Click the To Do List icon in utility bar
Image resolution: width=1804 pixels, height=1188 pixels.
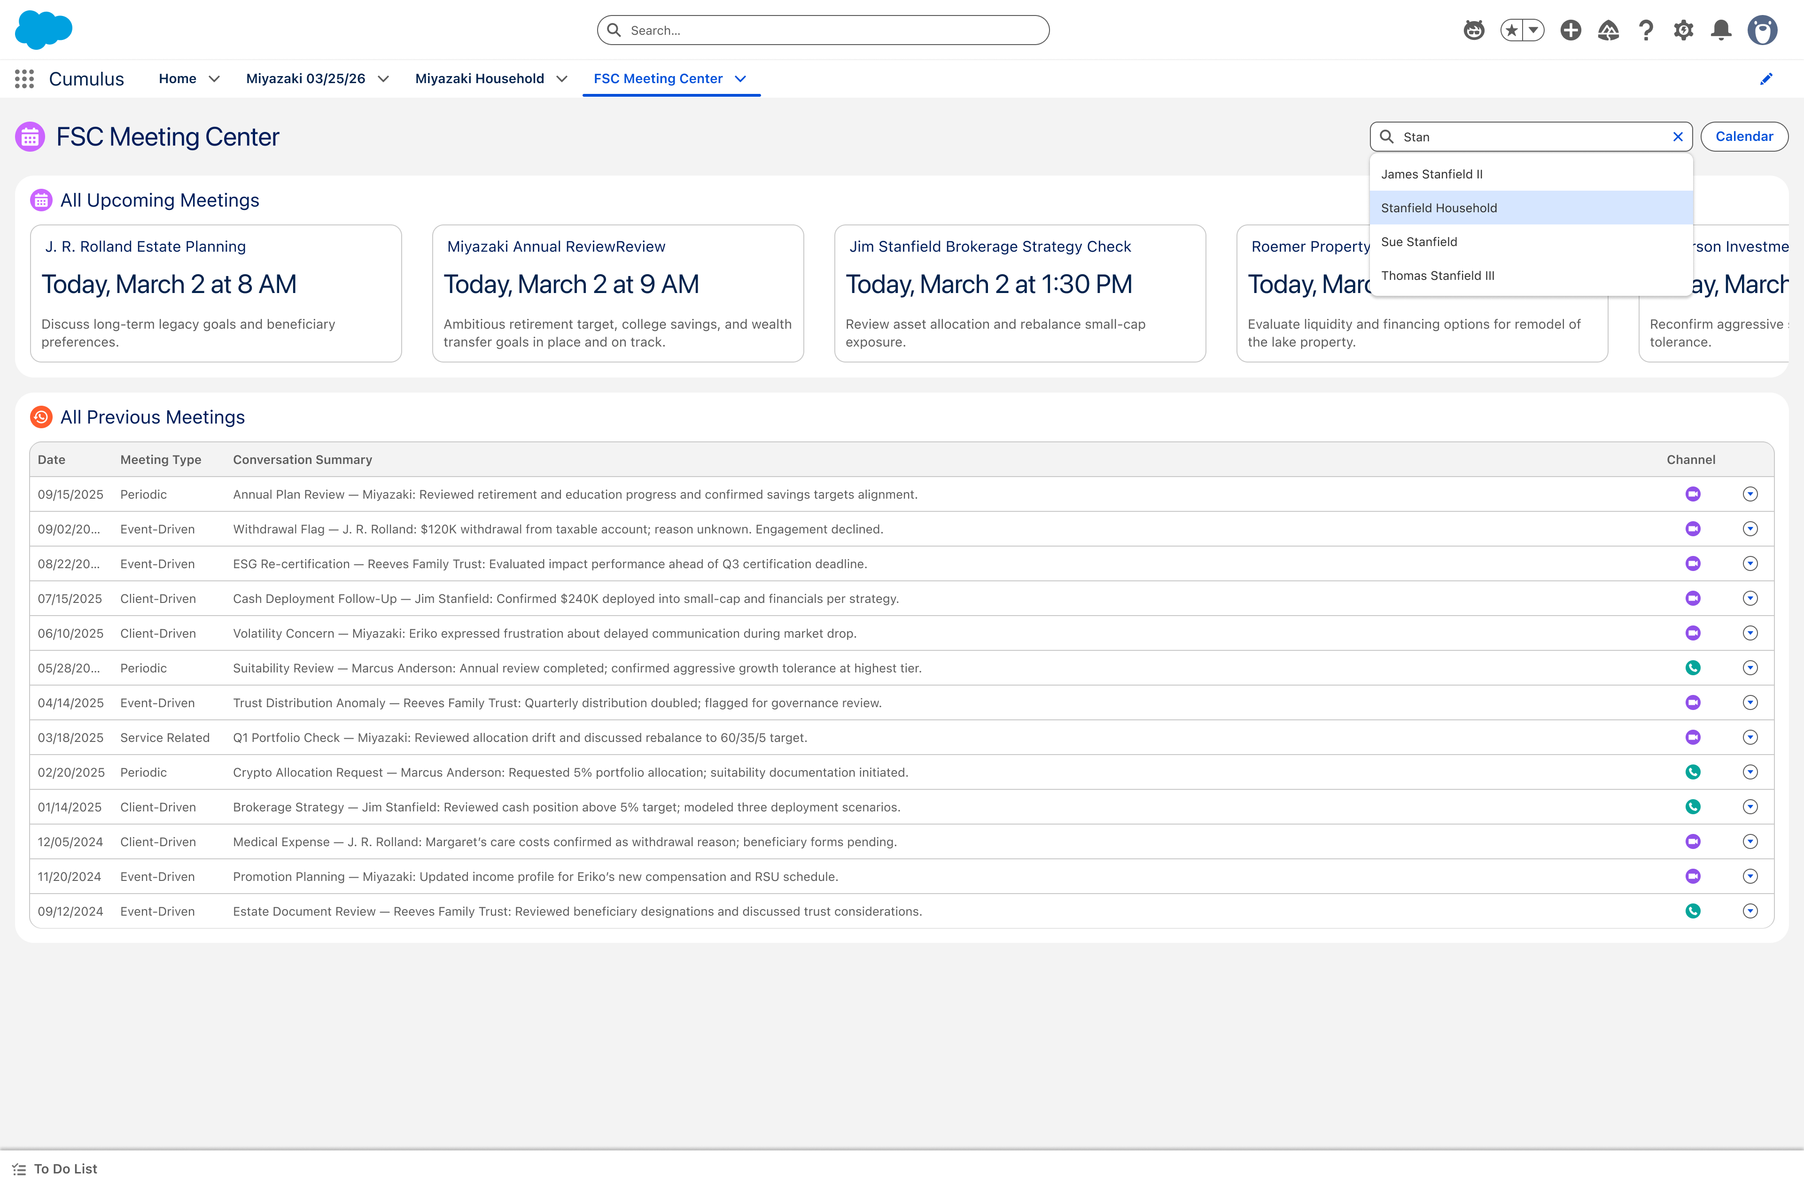coord(19,1169)
